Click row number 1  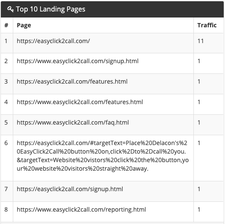click(x=6, y=41)
